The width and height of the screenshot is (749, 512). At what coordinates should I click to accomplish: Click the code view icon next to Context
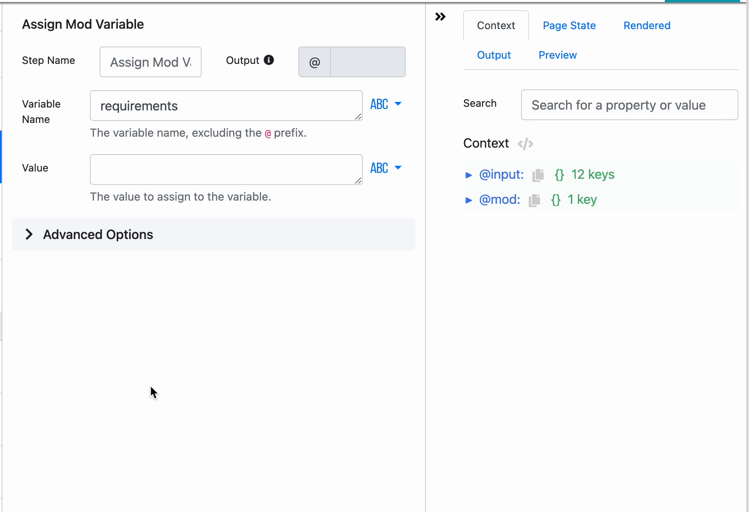point(525,144)
